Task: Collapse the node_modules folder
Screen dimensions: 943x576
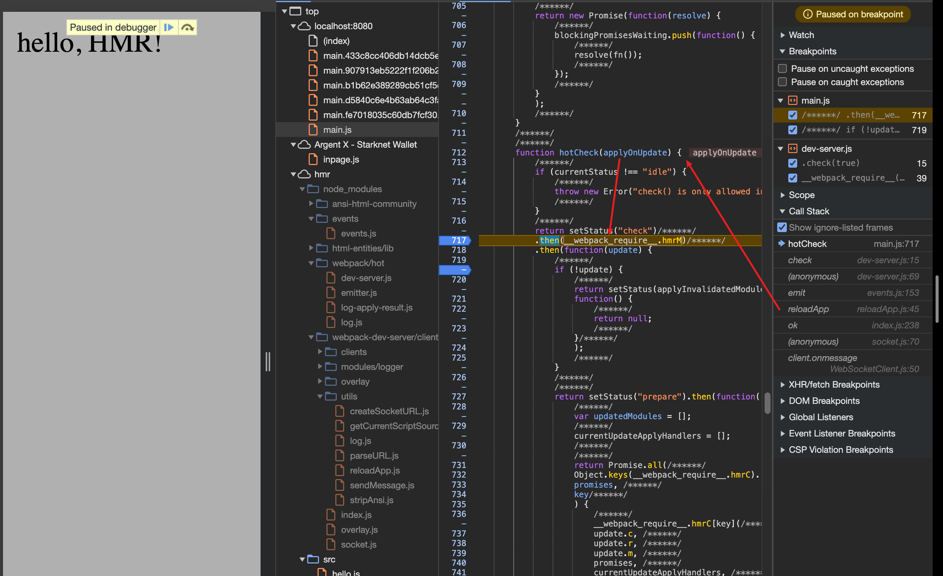Action: click(302, 189)
